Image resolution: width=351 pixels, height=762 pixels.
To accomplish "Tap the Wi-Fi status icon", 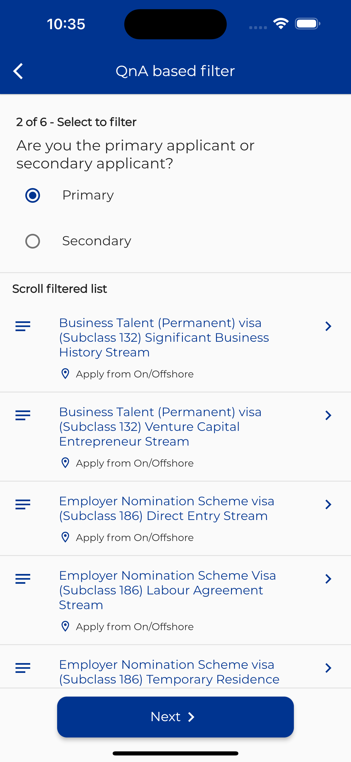I will click(281, 24).
